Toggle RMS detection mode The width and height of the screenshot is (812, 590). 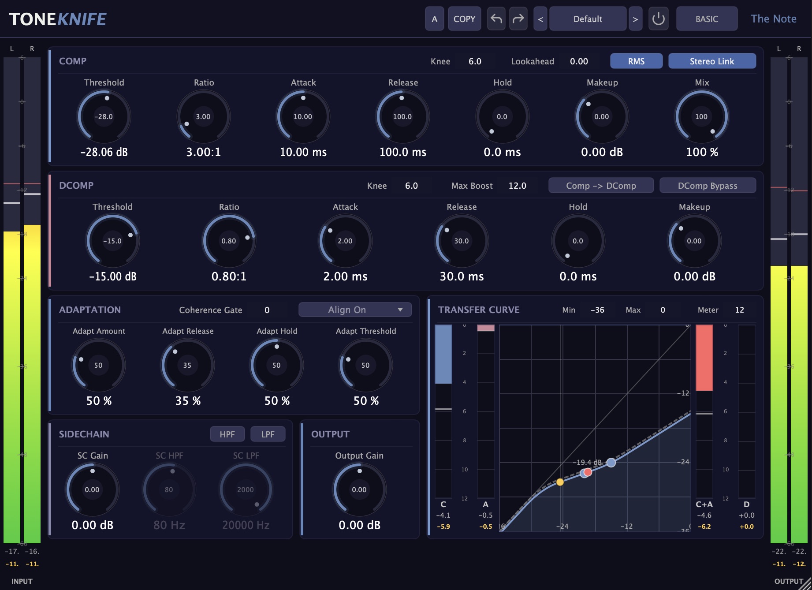point(636,61)
